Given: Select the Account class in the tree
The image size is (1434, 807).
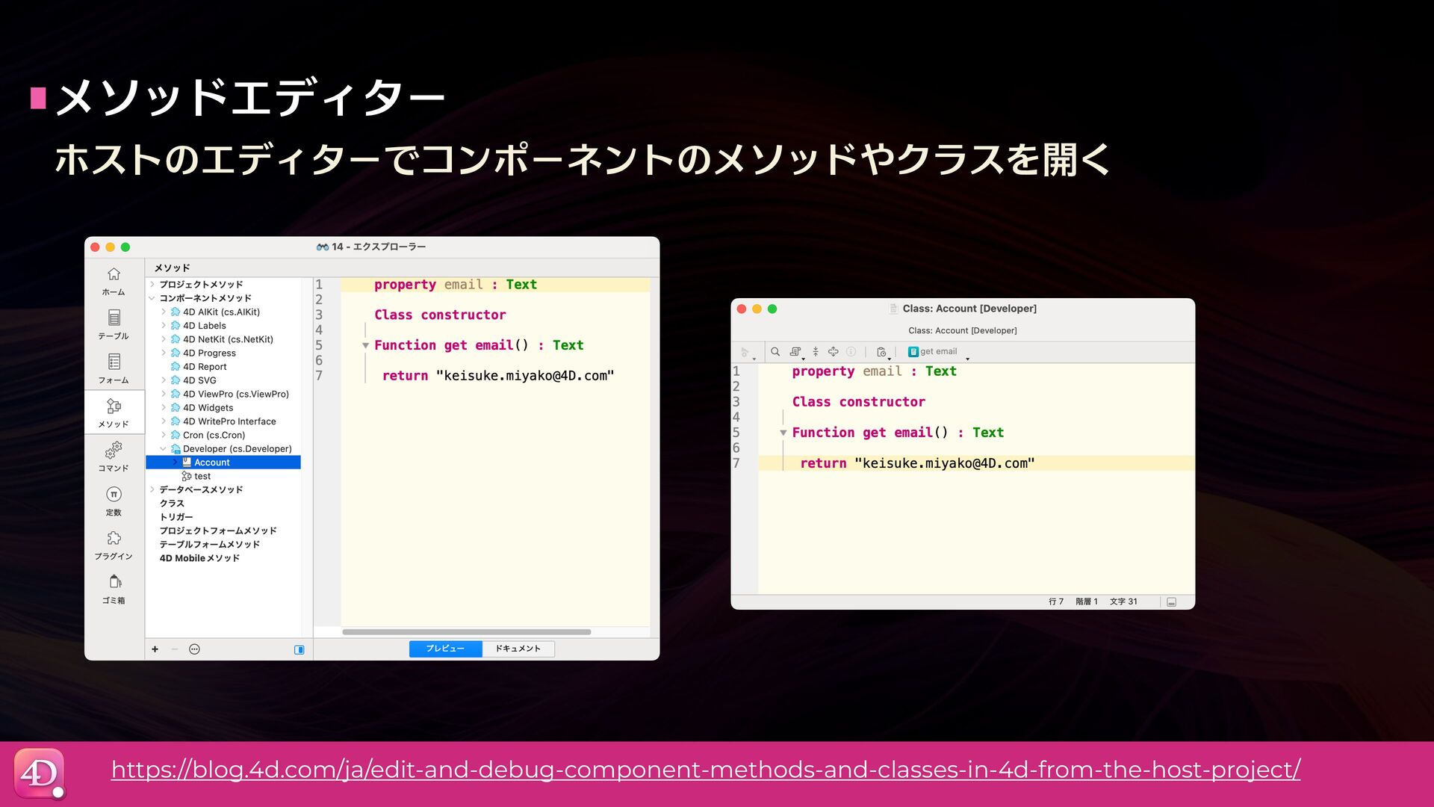Looking at the screenshot, I should [223, 463].
